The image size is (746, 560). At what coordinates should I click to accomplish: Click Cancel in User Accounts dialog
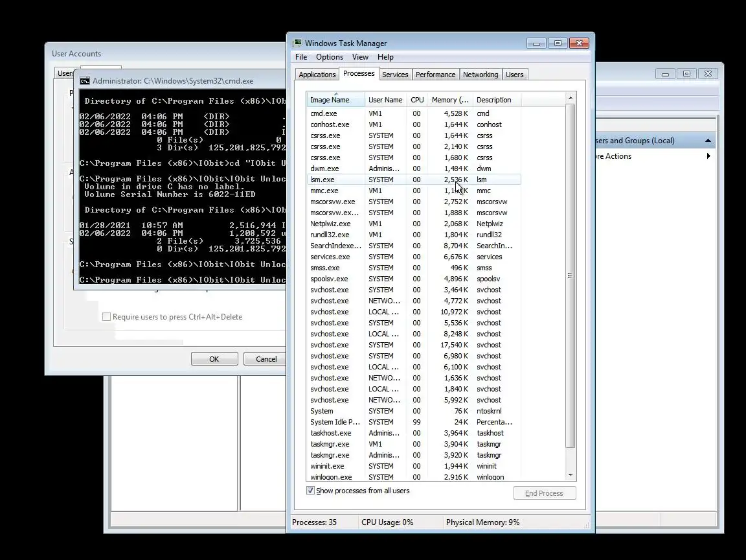coord(266,359)
